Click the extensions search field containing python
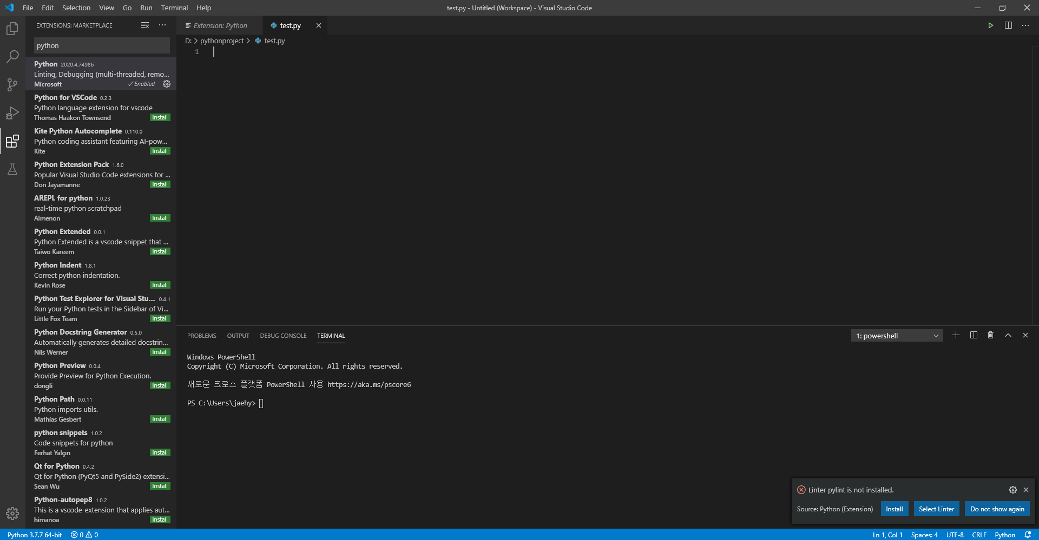 (102, 45)
